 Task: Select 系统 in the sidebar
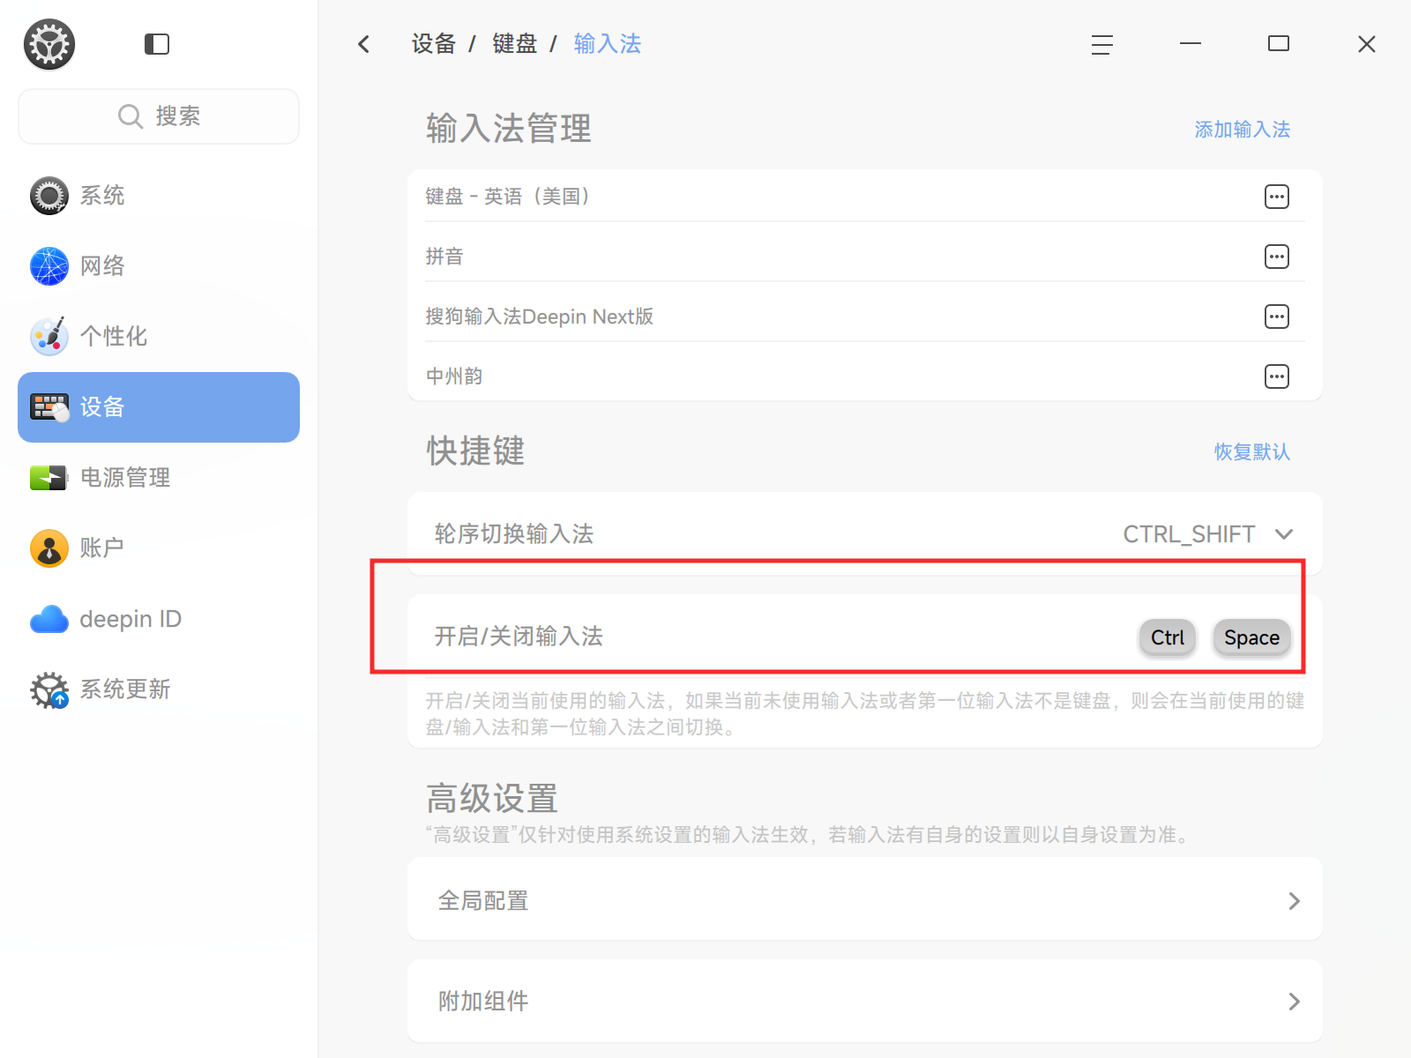pos(159,196)
